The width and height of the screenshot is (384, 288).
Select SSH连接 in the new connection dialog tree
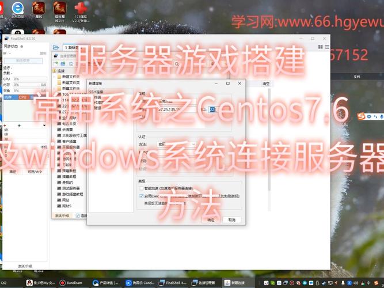click(96, 92)
